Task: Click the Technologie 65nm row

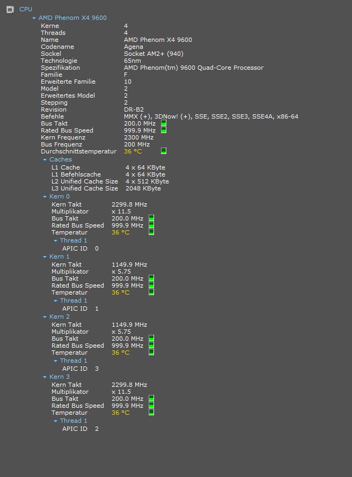Action: [91, 61]
